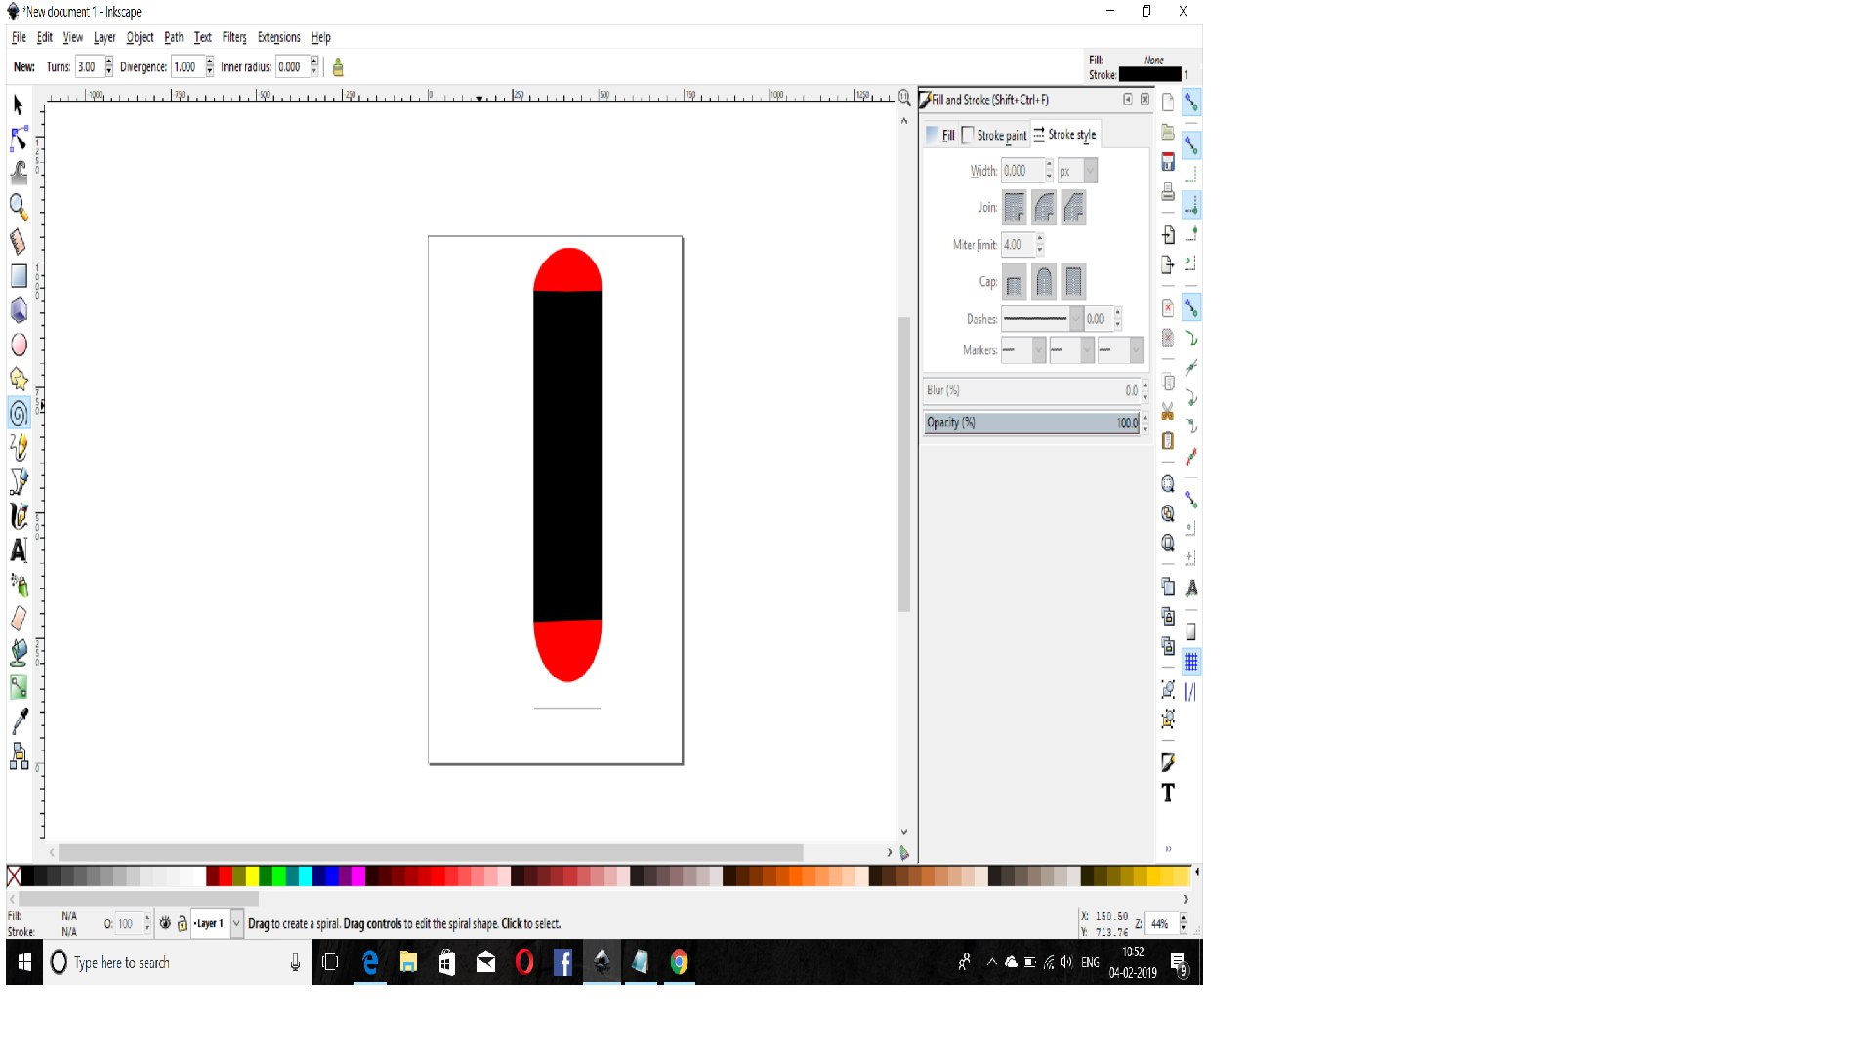Image resolution: width=1875 pixels, height=1054 pixels.
Task: Select the Color dropper tool
Action: [19, 721]
